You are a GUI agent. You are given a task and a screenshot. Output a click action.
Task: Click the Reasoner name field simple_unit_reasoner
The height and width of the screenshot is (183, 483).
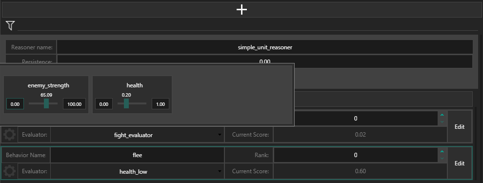tap(265, 47)
